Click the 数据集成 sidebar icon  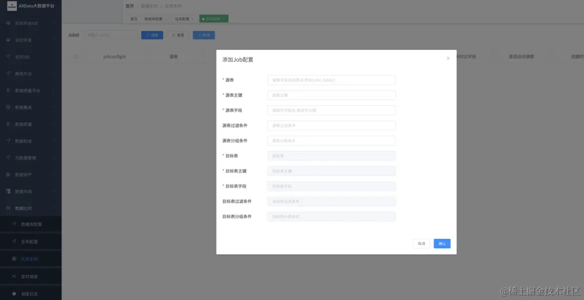8,107
